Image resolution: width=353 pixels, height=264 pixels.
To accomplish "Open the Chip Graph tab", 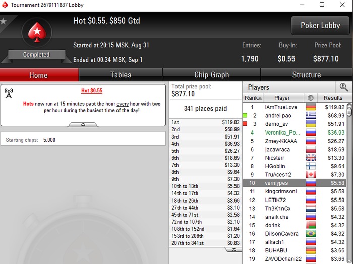I will [x=212, y=75].
